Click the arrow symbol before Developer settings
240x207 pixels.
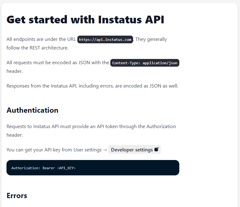point(105,150)
